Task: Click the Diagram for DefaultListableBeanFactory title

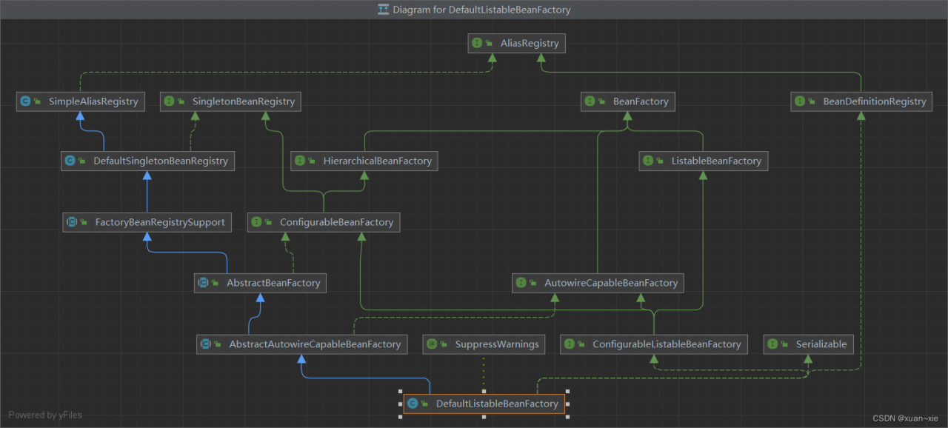Action: point(481,10)
